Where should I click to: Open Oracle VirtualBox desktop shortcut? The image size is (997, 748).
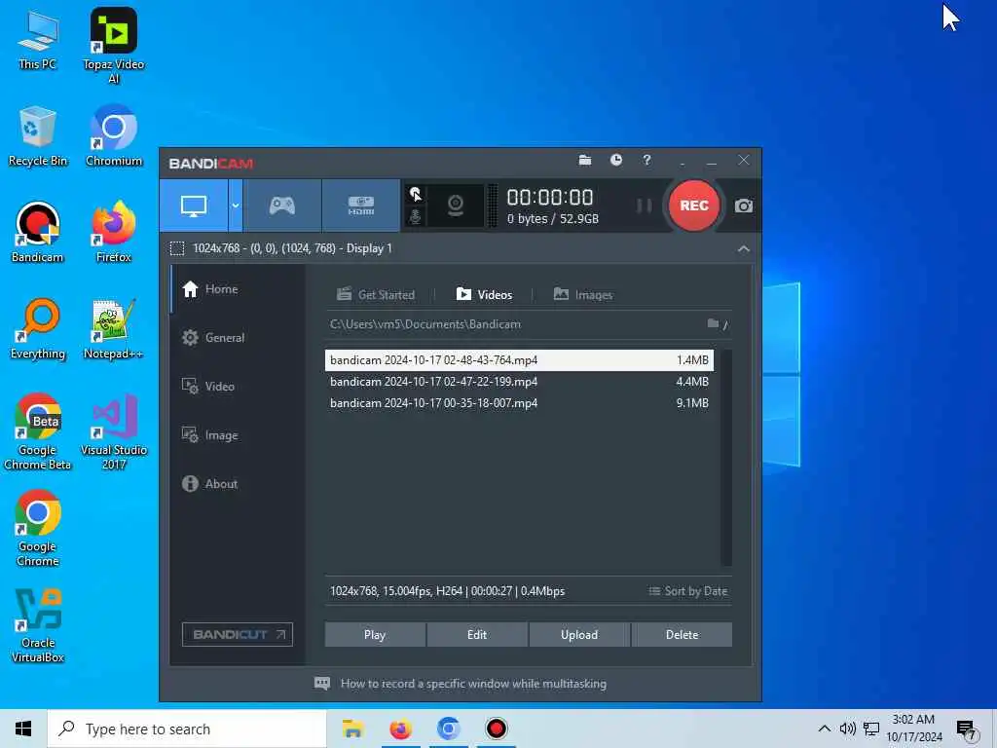(x=38, y=625)
